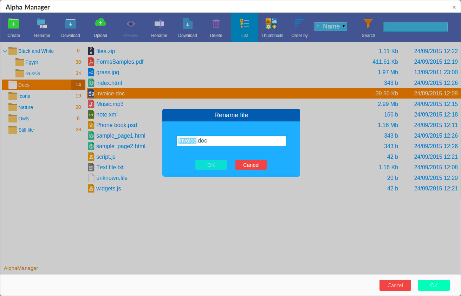Click the folder Rename toolbar icon
This screenshot has height=296, width=461.
pyautogui.click(x=42, y=24)
